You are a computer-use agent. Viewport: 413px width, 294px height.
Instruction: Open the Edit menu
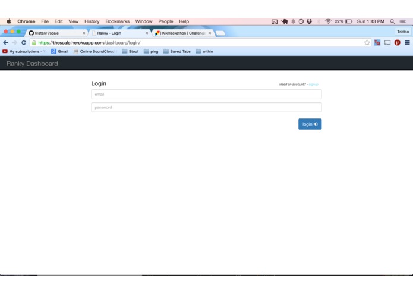click(x=58, y=21)
